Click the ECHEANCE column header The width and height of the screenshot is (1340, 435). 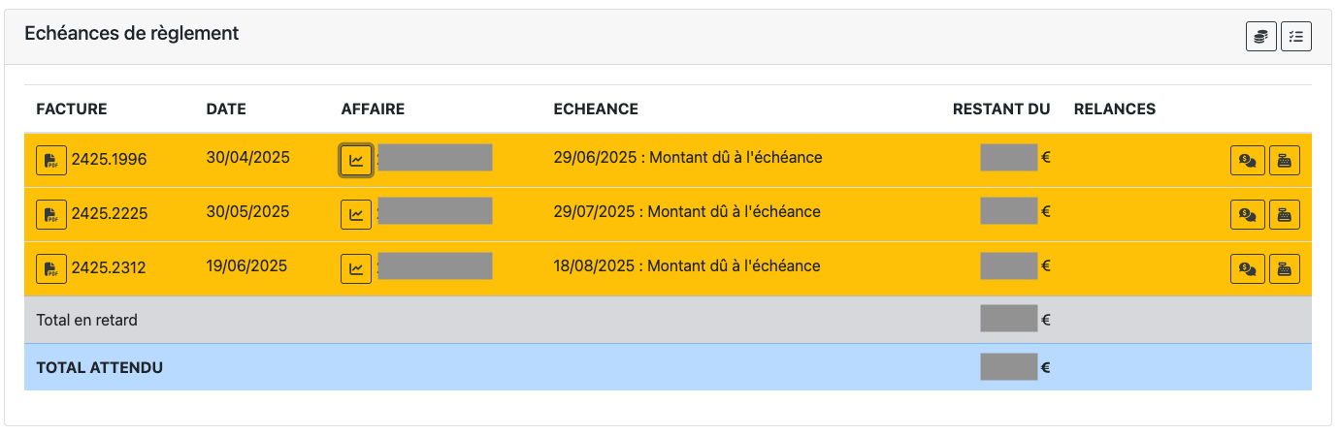595,109
